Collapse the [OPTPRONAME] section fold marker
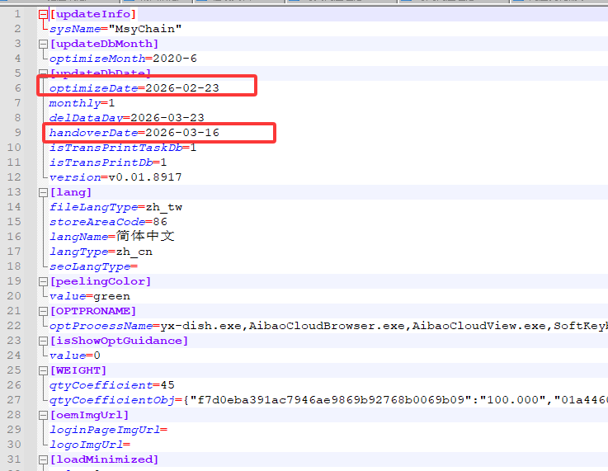 43,311
